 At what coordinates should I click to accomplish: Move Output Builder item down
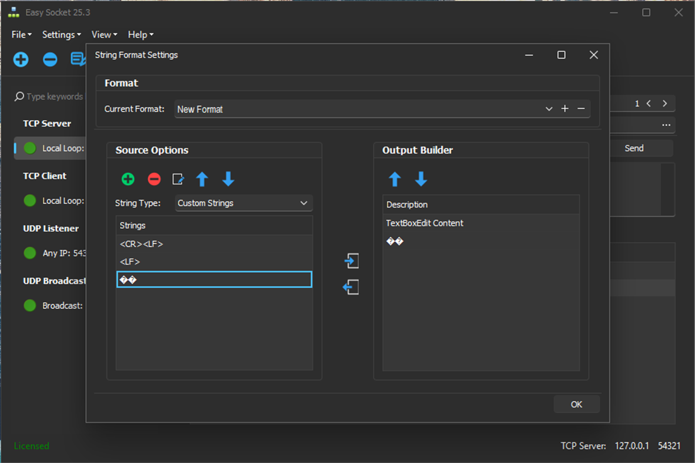(421, 179)
